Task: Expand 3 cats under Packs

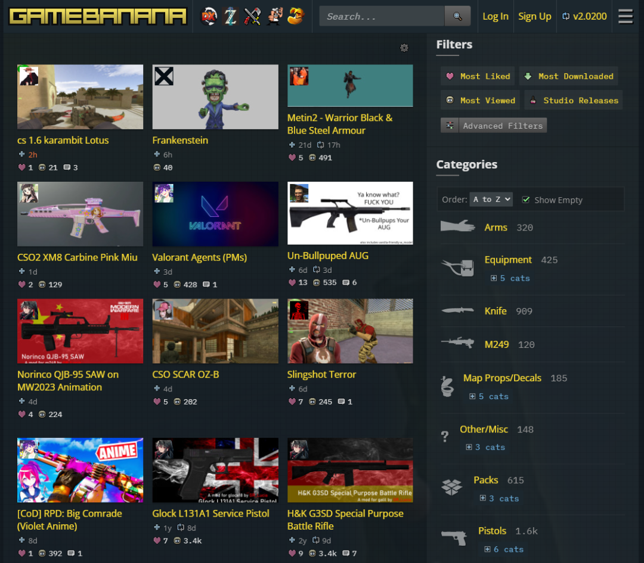Action: click(x=500, y=499)
